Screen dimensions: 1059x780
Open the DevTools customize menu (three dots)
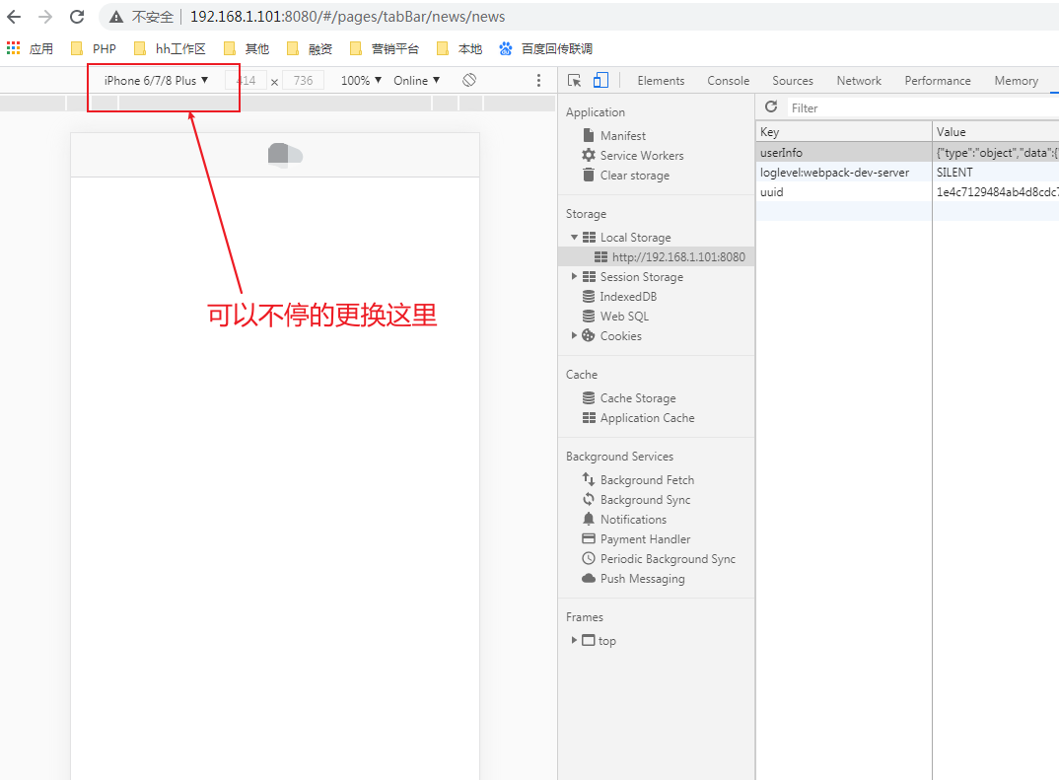tap(538, 80)
